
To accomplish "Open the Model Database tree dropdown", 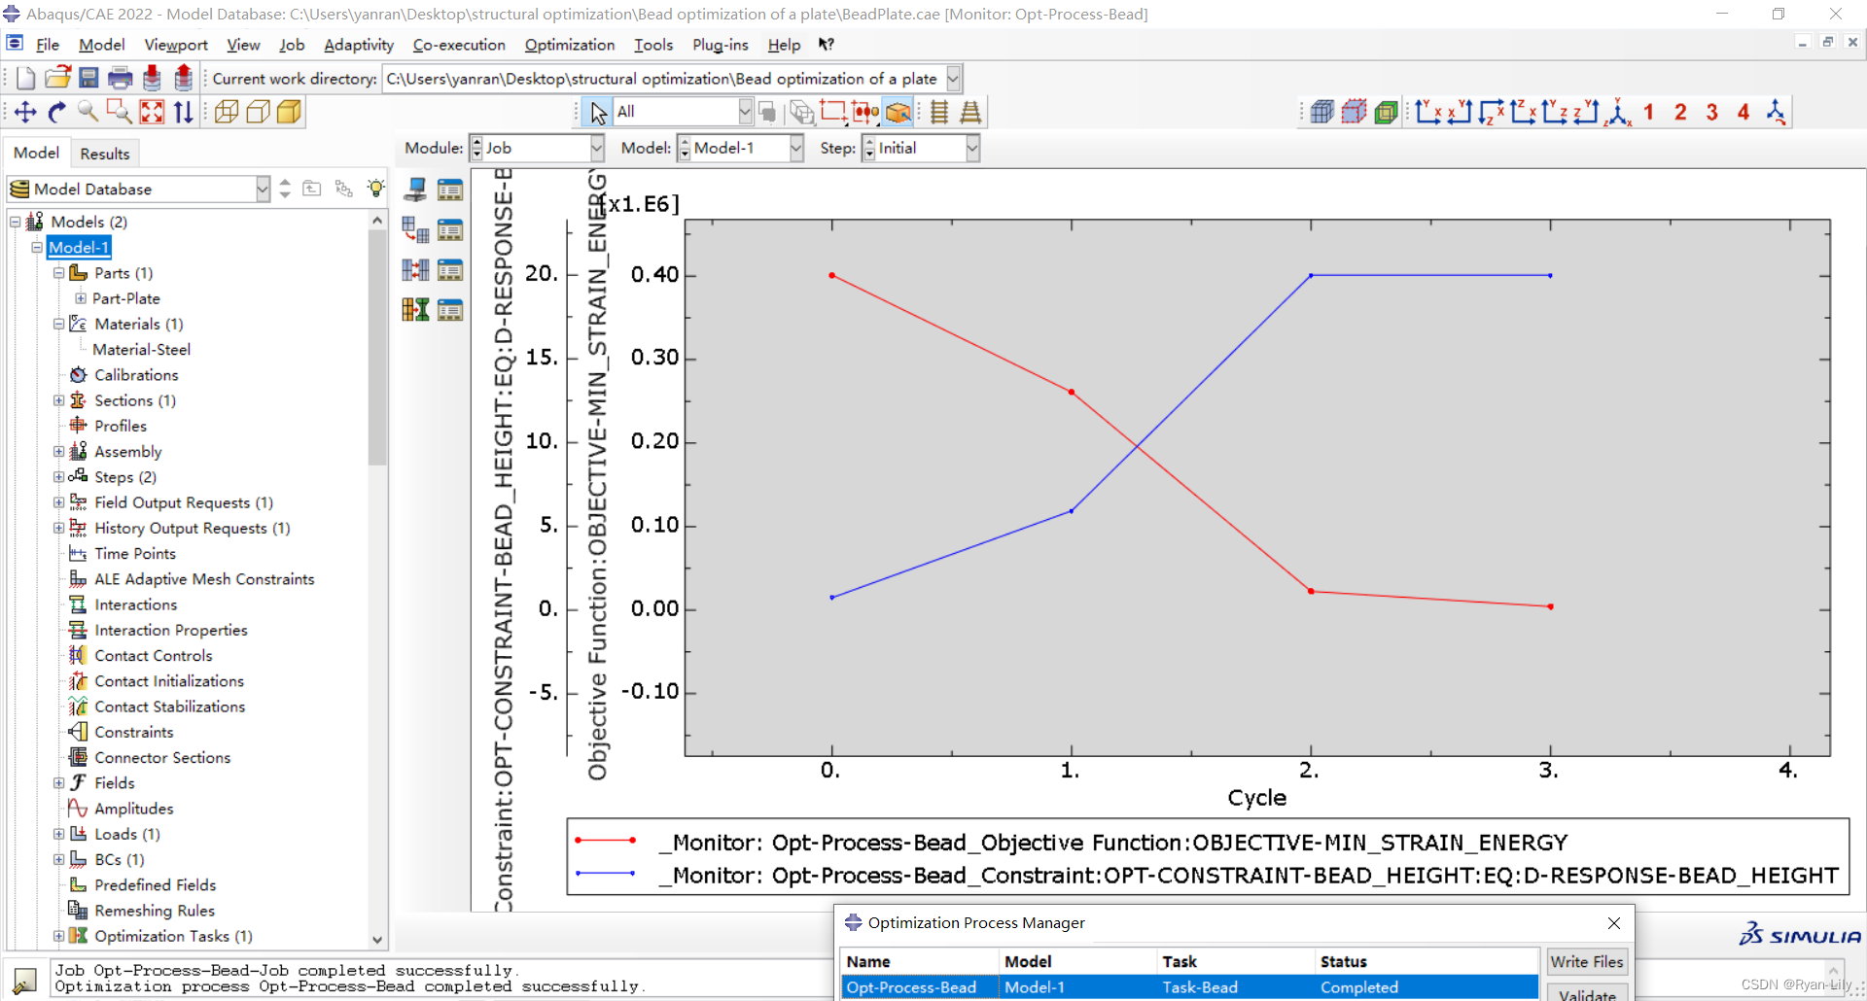I will (263, 189).
